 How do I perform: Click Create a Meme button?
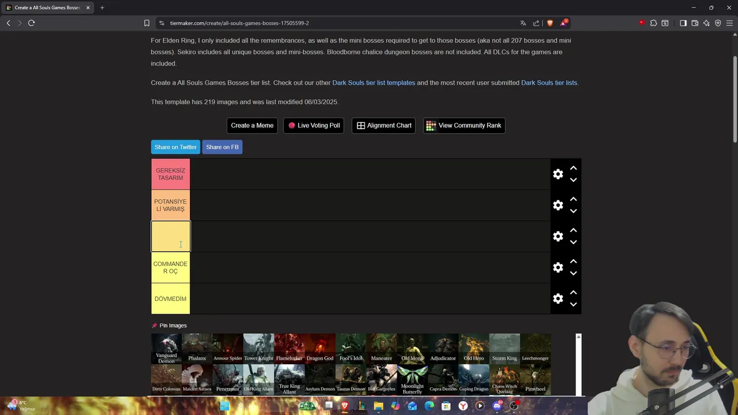pyautogui.click(x=252, y=126)
